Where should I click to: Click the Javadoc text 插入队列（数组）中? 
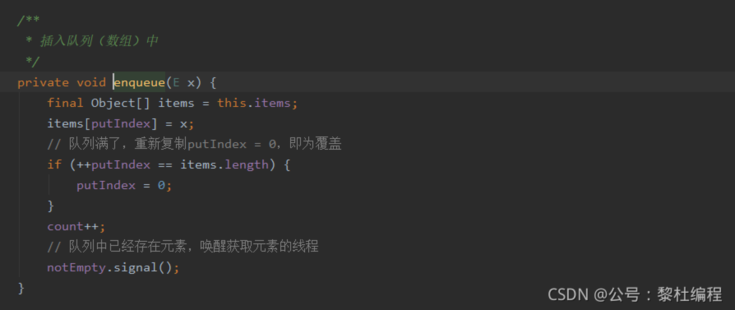tap(99, 41)
